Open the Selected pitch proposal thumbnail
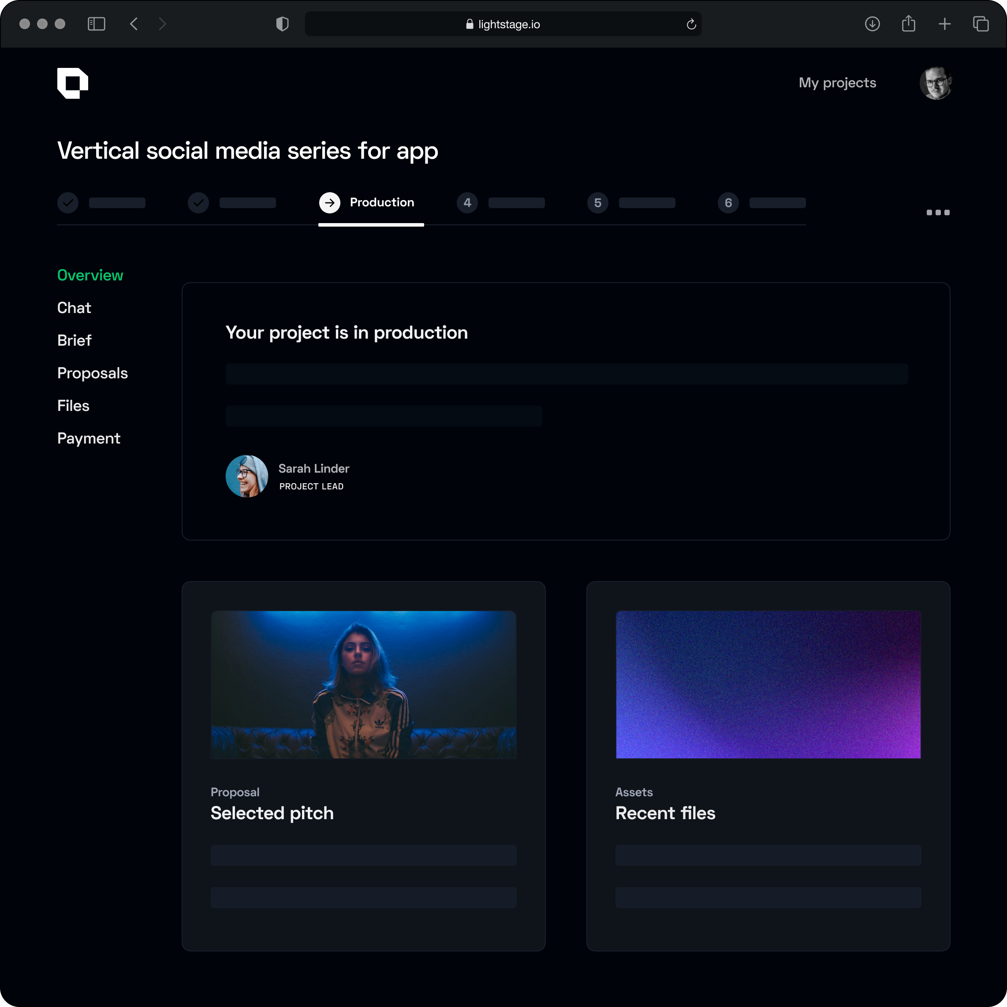Viewport: 1007px width, 1007px height. (363, 684)
